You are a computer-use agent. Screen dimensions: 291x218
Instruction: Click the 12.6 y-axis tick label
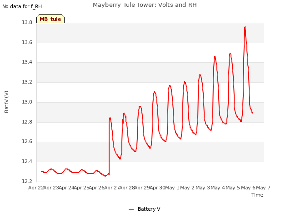tap(27, 142)
